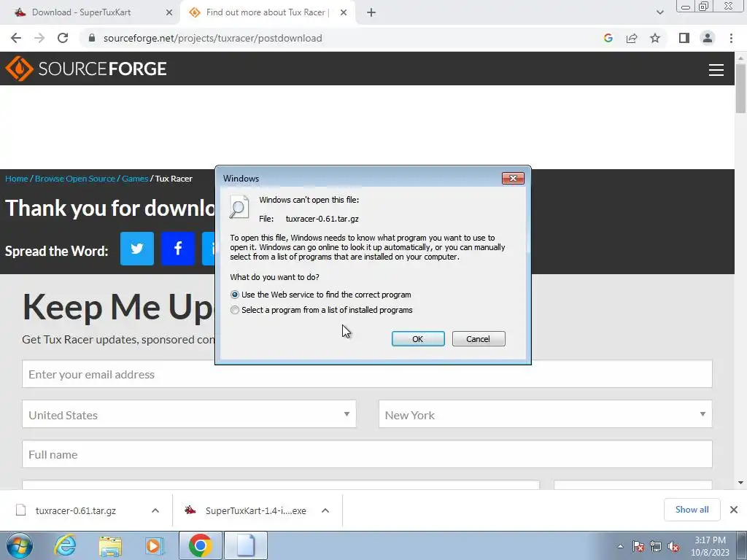View site security lock info
The width and height of the screenshot is (747, 560).
coord(92,38)
